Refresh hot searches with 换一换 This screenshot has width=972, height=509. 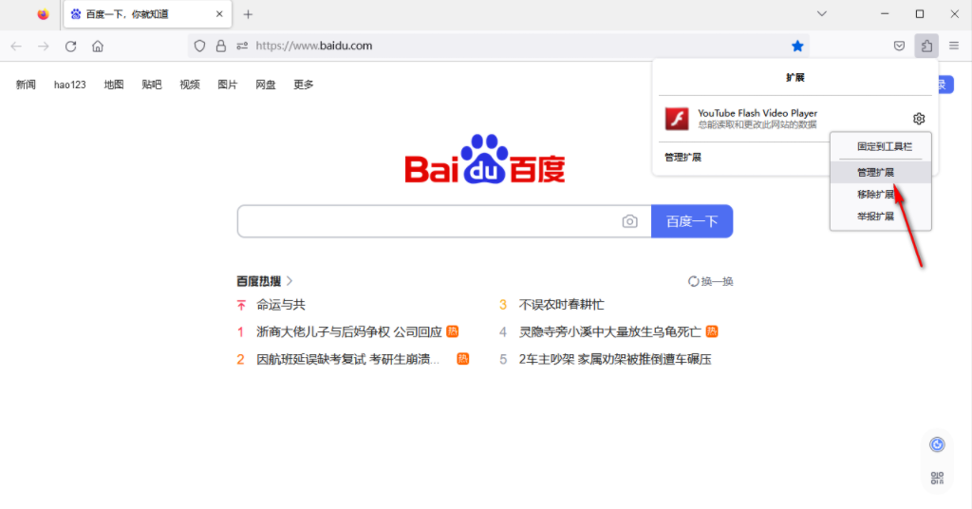point(711,281)
